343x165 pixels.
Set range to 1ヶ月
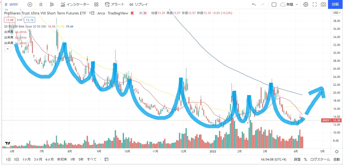(27, 159)
